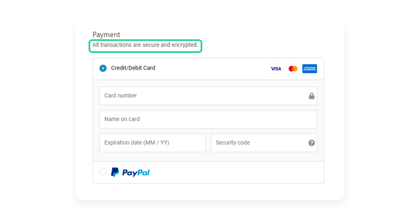This screenshot has height=221, width=420.
Task: Click the Visa card logo
Action: point(276,69)
